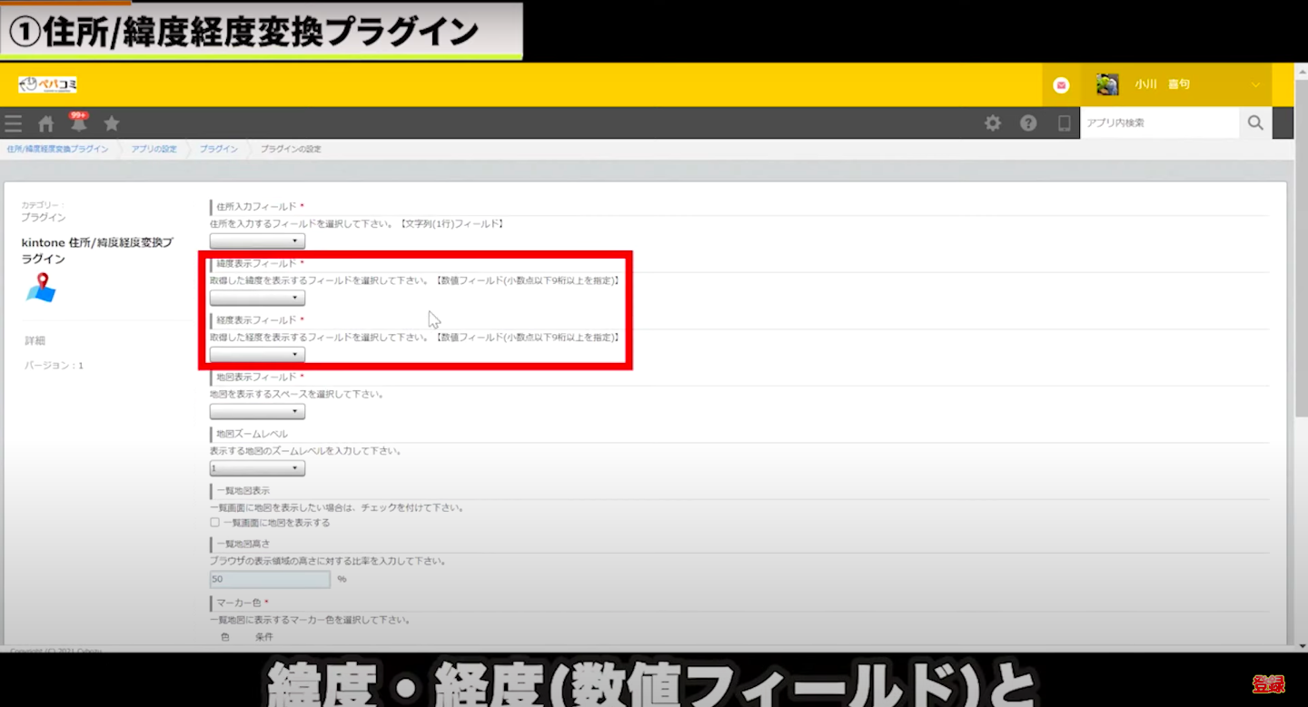The width and height of the screenshot is (1308, 707).
Task: Open the settings gear icon
Action: 993,123
